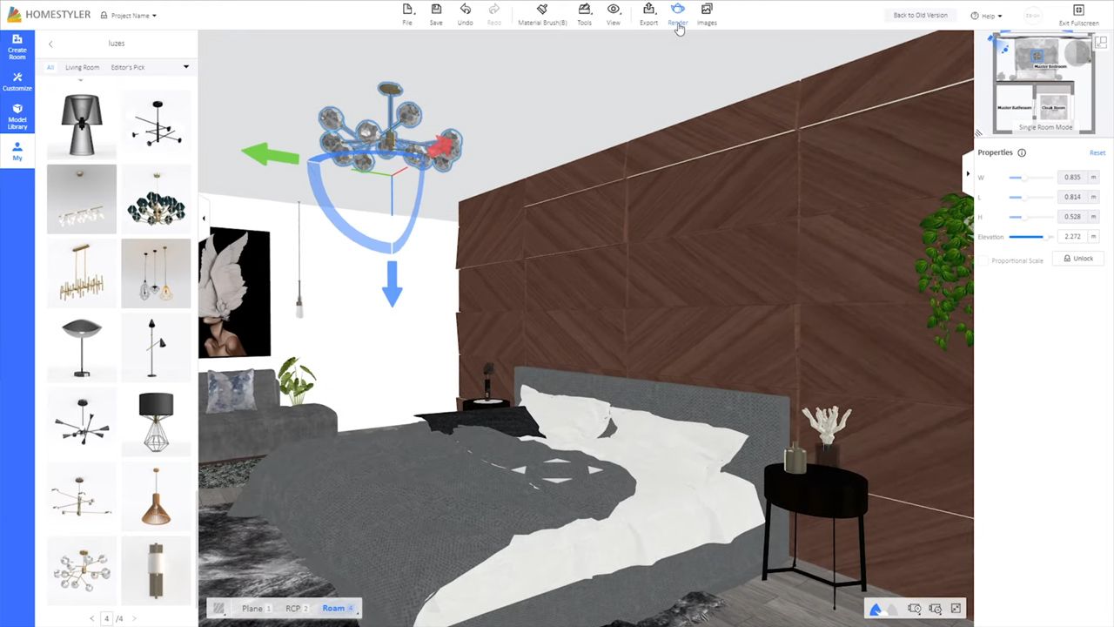The image size is (1114, 627).
Task: Expand the Help dropdown
Action: click(986, 16)
